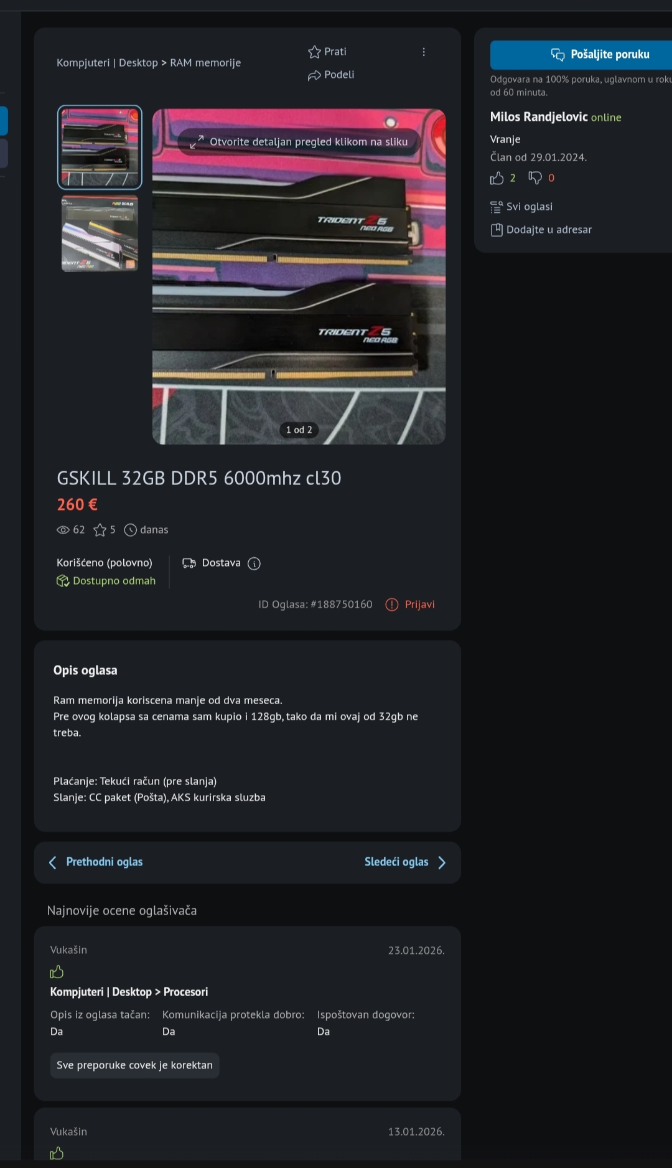Image resolution: width=672 pixels, height=1168 pixels.
Task: Open seller profile Milos Randjelovic
Action: [539, 117]
